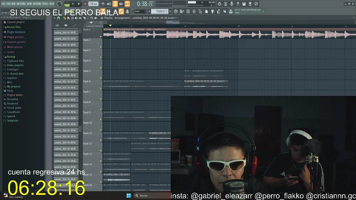This screenshot has width=356, height=200.
Task: Expand the news panel arrow
Action: click(x=263, y=11)
